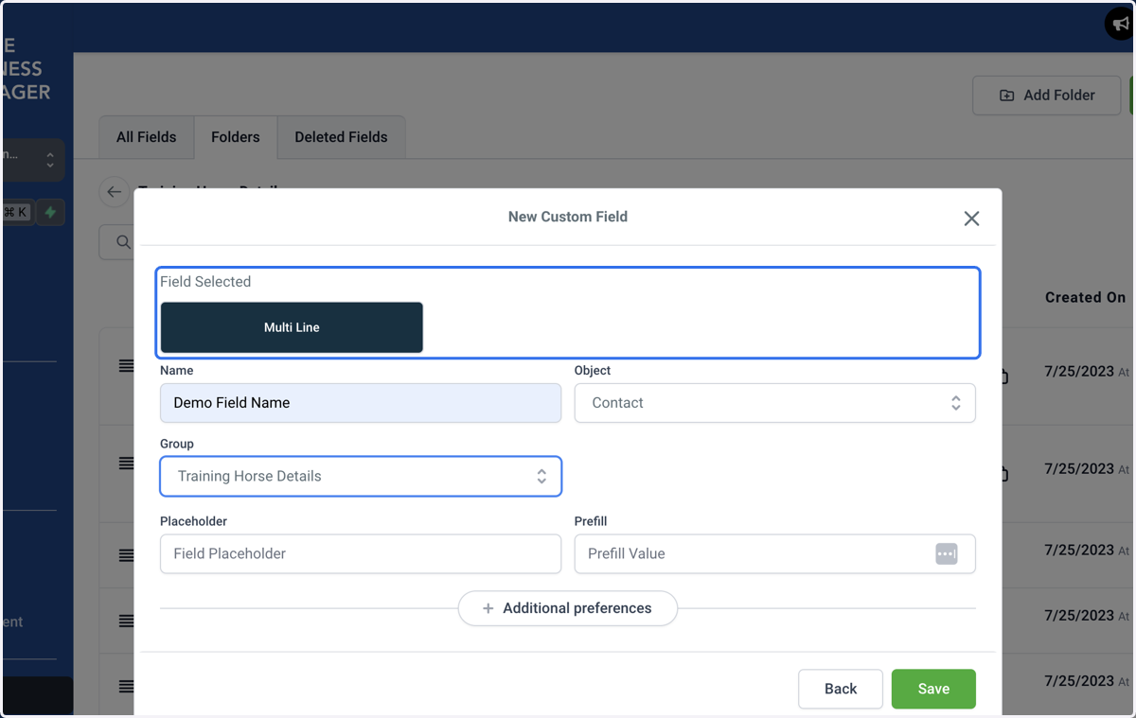
Task: Click the Field Placeholder input
Action: point(361,554)
